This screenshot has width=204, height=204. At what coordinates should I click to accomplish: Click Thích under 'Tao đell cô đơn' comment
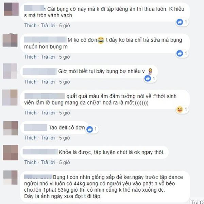[x=31, y=138]
